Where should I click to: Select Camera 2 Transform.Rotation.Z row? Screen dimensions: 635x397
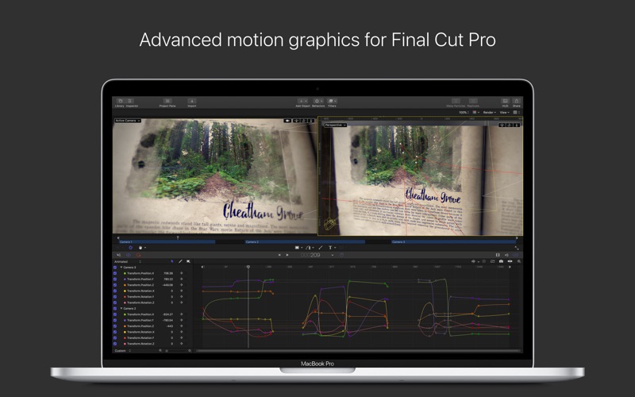[x=152, y=344]
